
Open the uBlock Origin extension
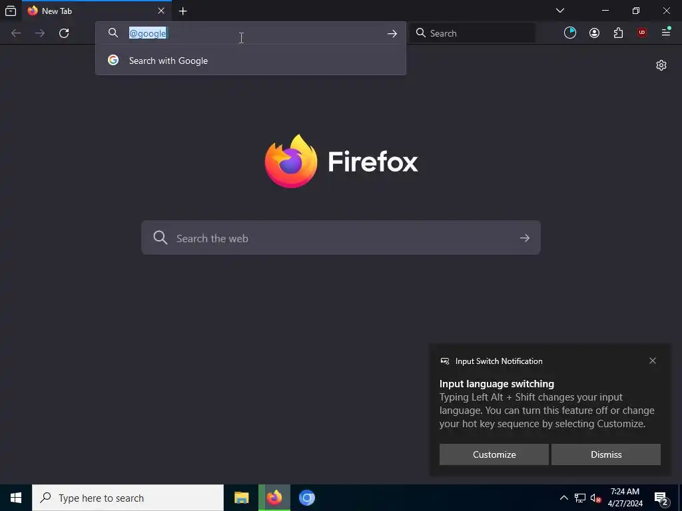(x=642, y=33)
